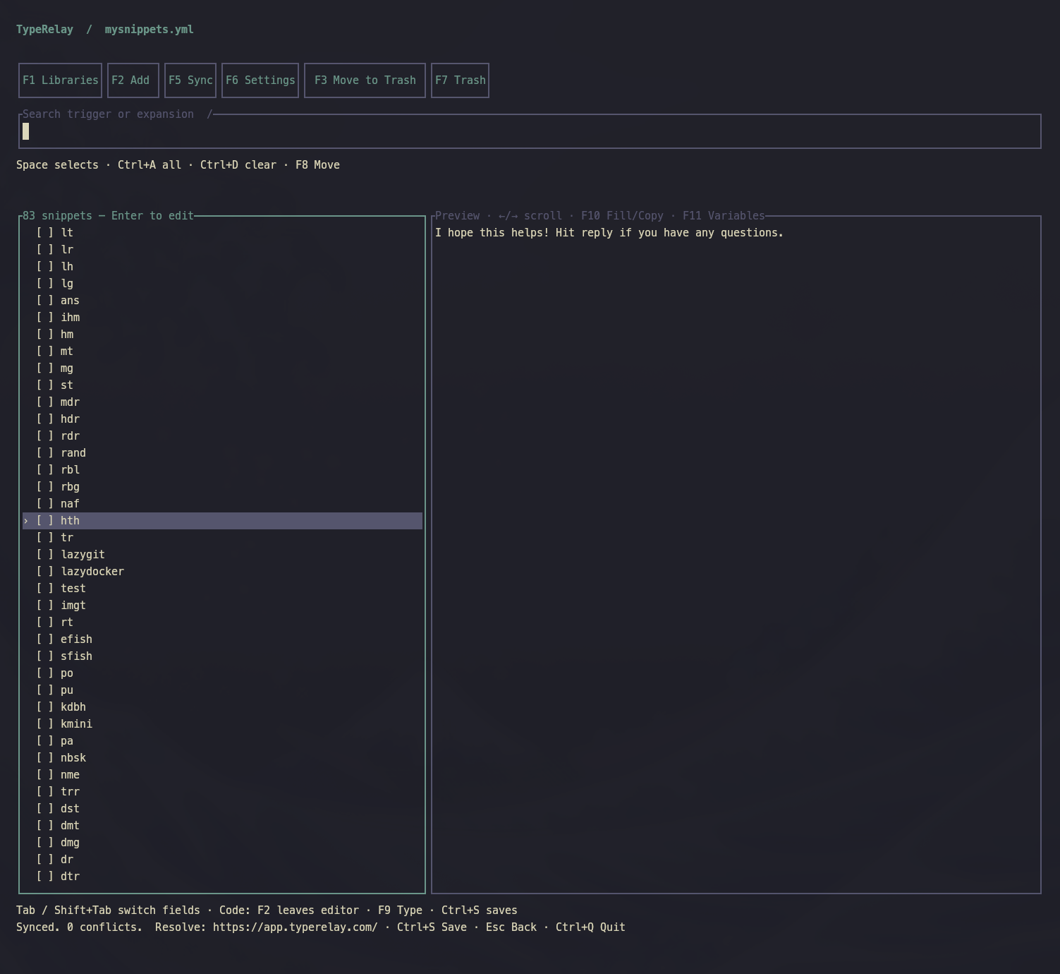The width and height of the screenshot is (1060, 974).
Task: Check the box next to dtr
Action: pyautogui.click(x=44, y=877)
